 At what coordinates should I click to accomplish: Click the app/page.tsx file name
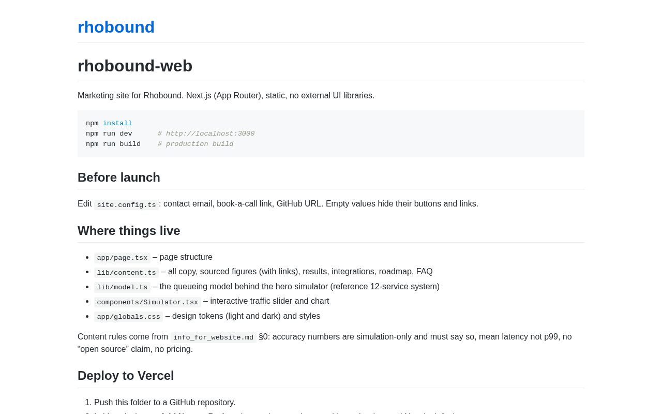click(122, 258)
